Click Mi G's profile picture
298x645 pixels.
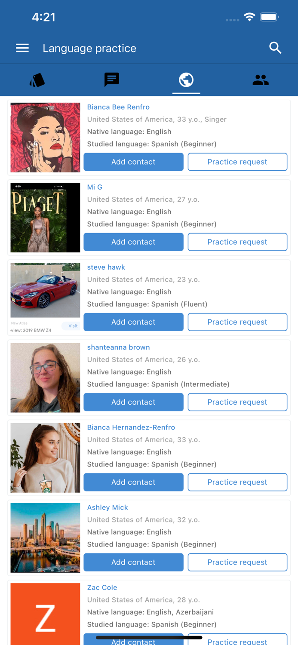point(45,217)
